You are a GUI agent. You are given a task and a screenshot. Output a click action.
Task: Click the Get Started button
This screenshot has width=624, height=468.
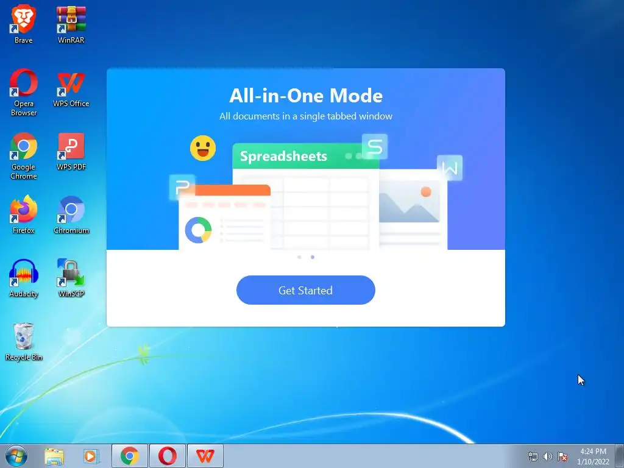pos(306,290)
